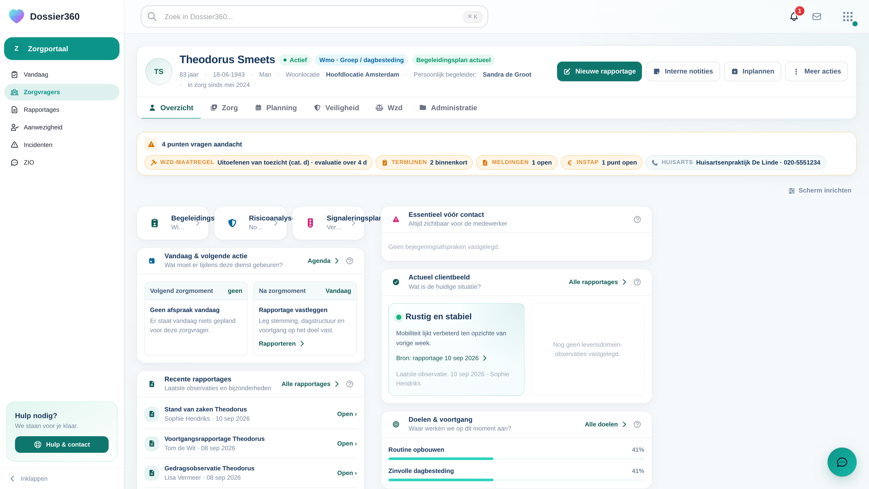Click help icon in Actueel clientbeeld card
The width and height of the screenshot is (869, 489).
[637, 282]
